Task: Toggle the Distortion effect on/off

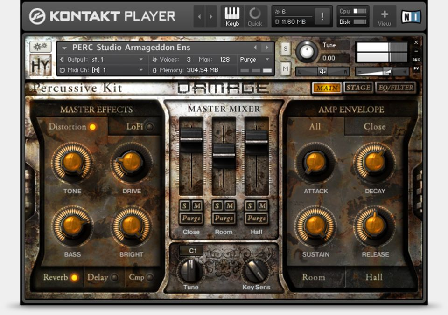Action: click(x=92, y=127)
